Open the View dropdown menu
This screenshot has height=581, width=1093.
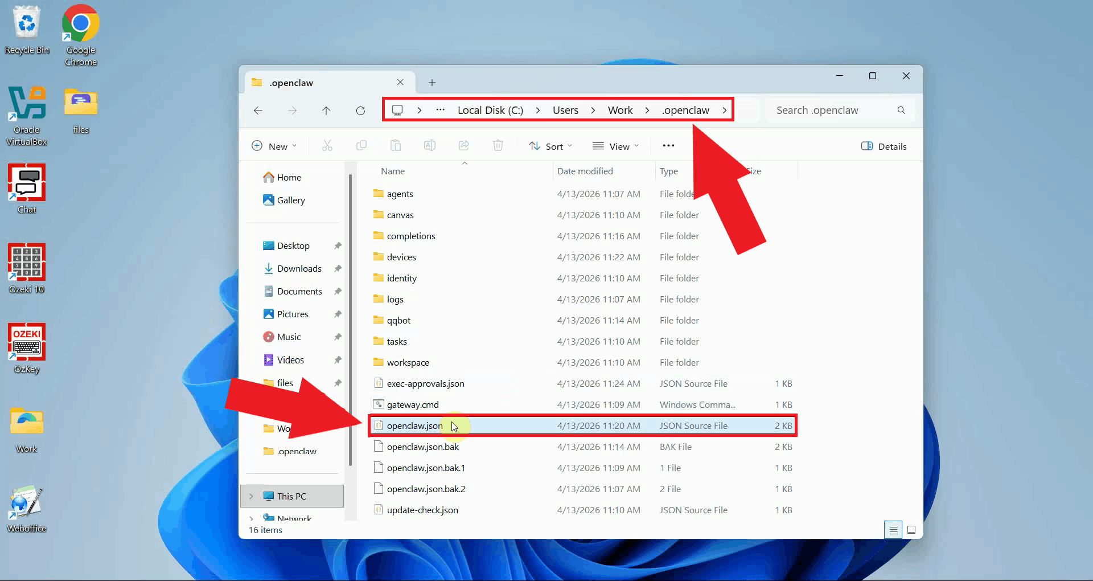pos(616,146)
